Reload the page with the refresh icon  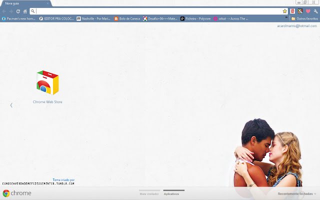click(18, 11)
